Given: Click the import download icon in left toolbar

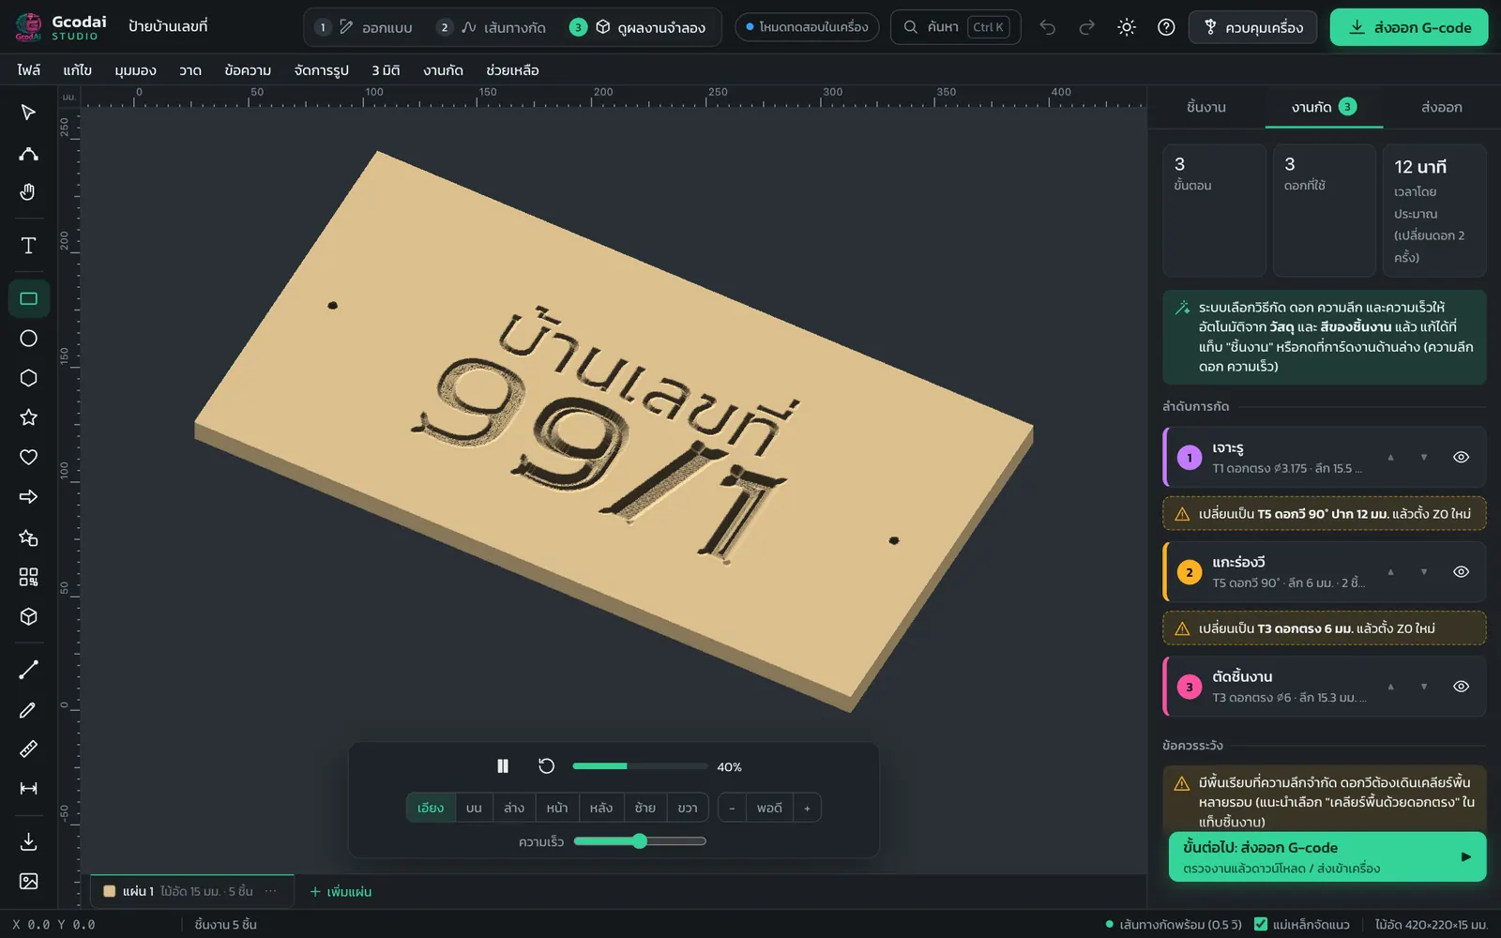Looking at the screenshot, I should coord(28,841).
